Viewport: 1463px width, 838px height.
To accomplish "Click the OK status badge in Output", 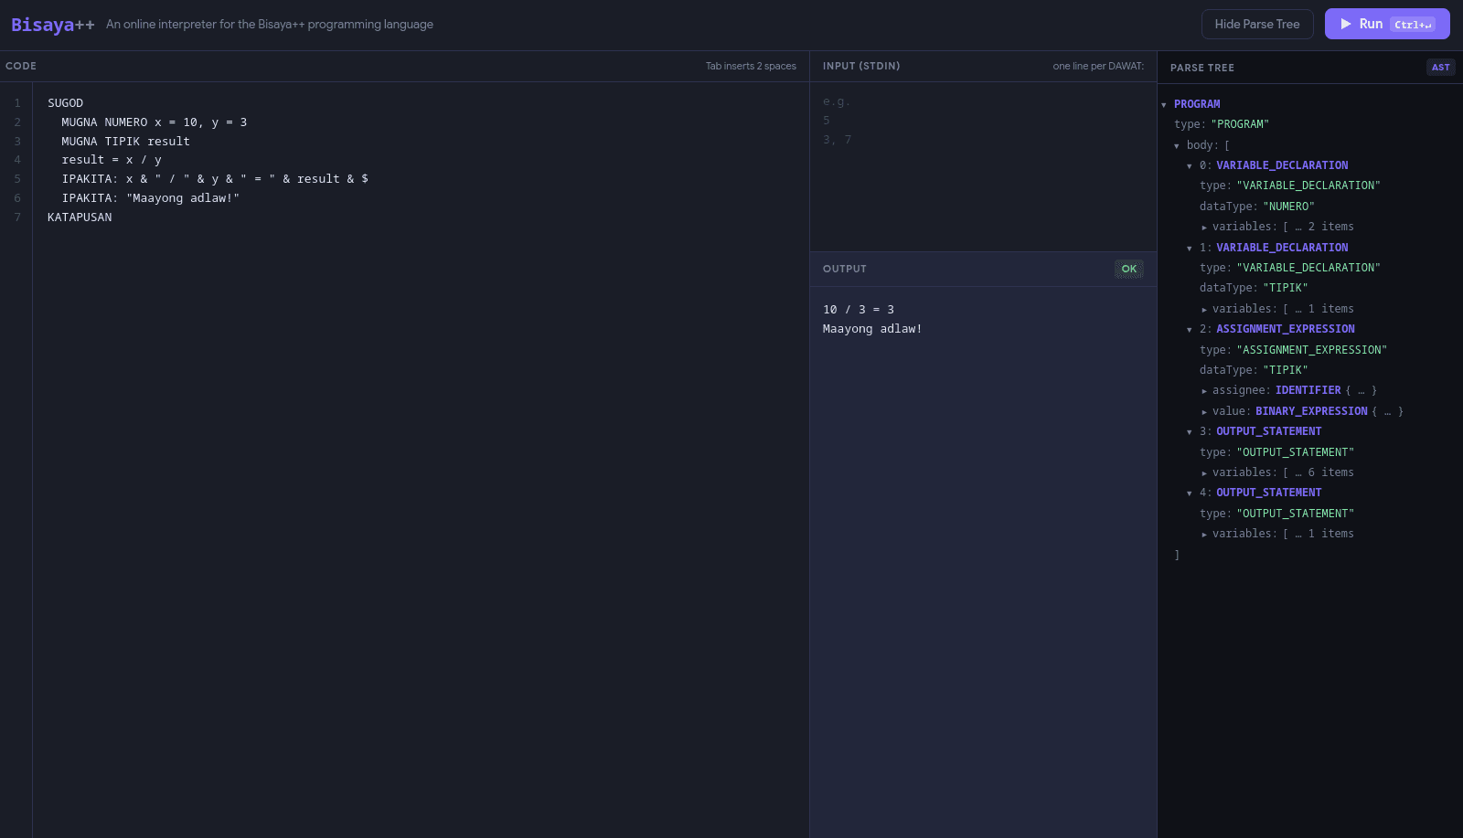I will click(1128, 269).
